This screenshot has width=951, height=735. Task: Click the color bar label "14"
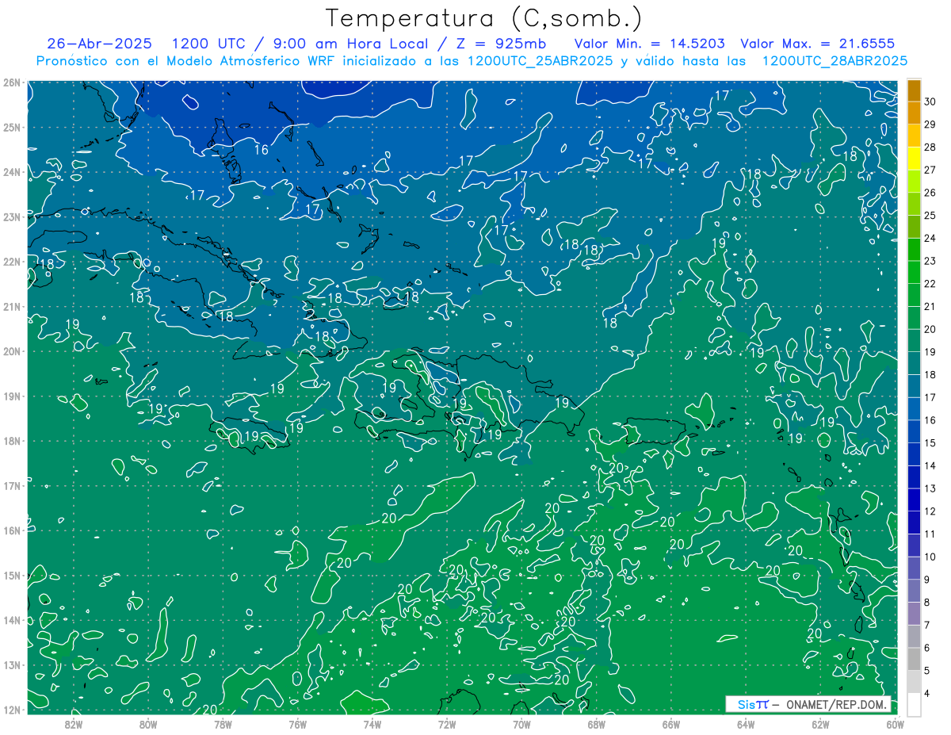tap(930, 465)
